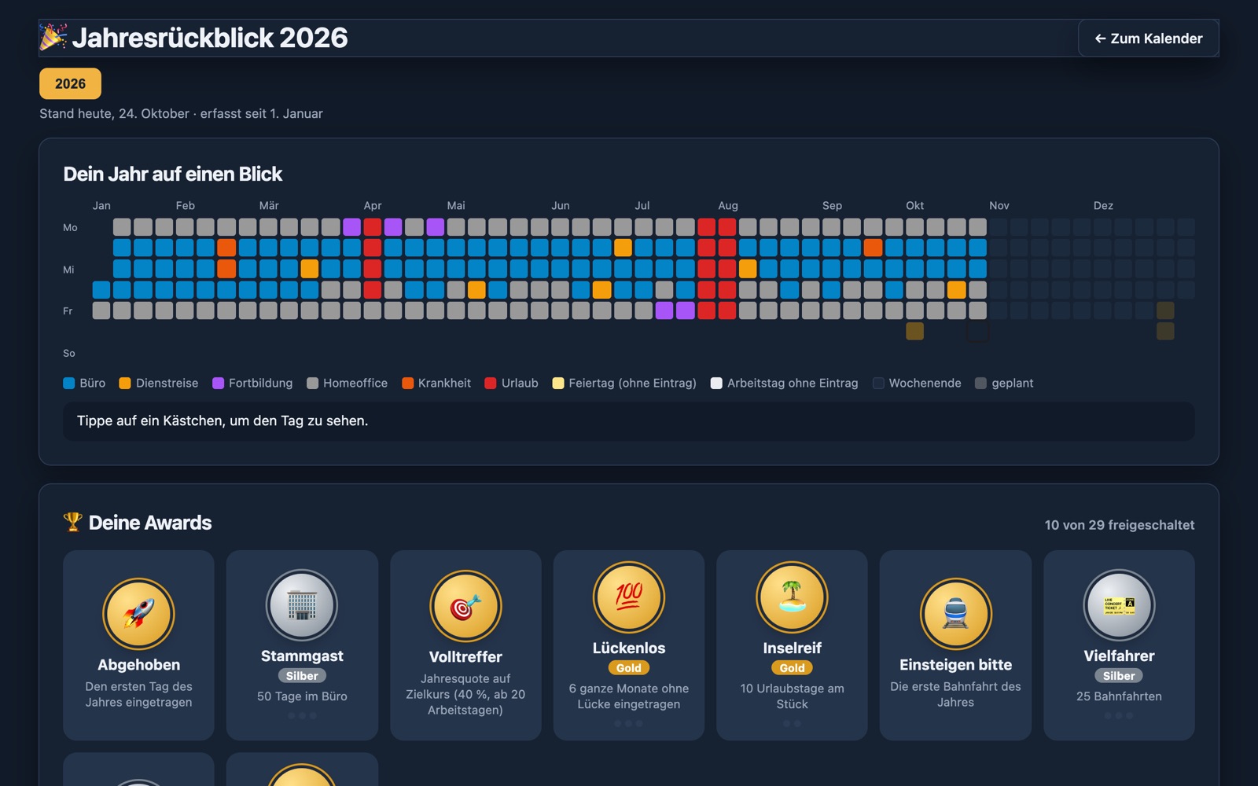Viewport: 1258px width, 786px height.
Task: Click the party popper icon beside Jahresrückblick
Action: 53,38
